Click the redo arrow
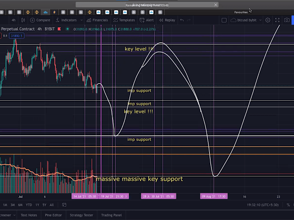294x220 pixels. (189, 20)
